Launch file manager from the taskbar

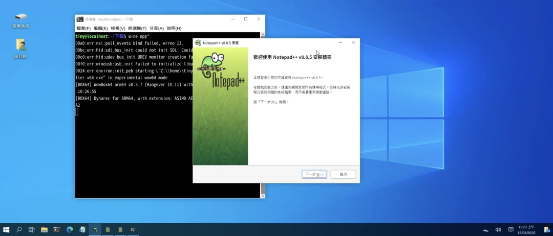[x=45, y=230]
